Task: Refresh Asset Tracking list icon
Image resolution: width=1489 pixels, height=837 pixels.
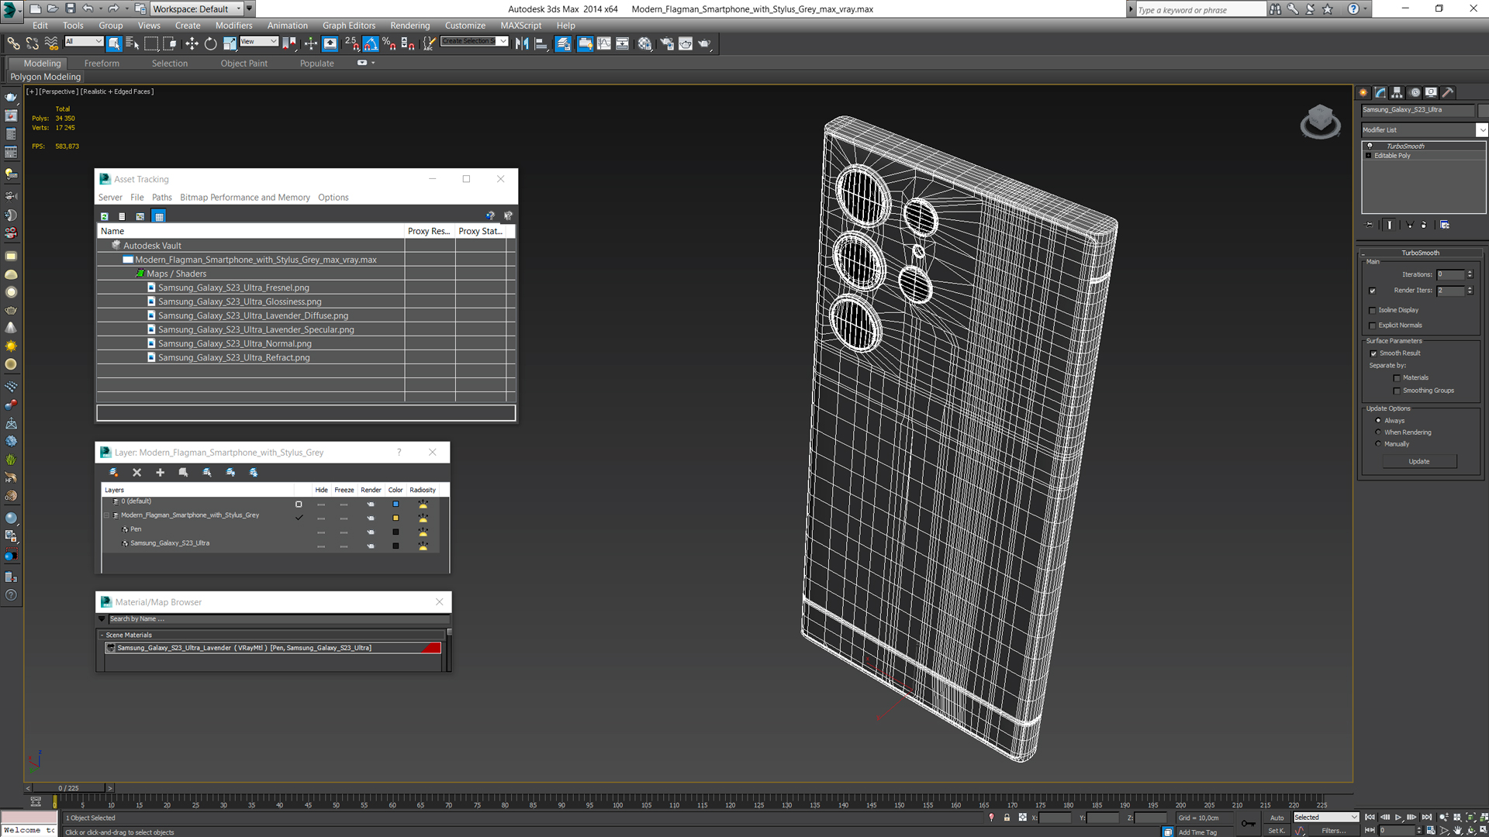Action: 105,216
